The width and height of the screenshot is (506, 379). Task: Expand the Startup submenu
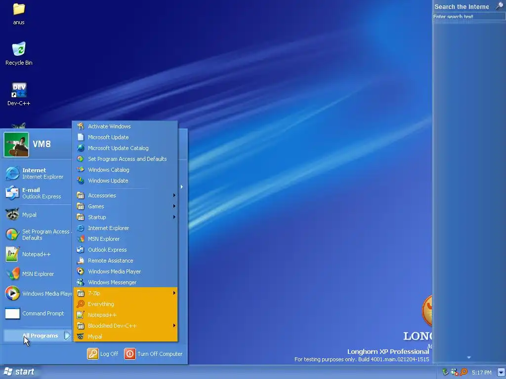tap(126, 217)
